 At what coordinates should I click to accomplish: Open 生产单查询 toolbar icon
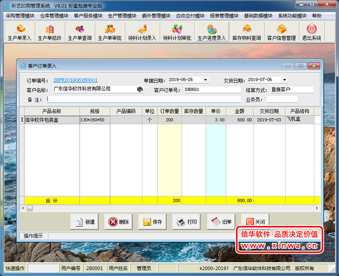(x=80, y=32)
